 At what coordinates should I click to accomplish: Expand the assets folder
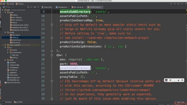[8, 50]
